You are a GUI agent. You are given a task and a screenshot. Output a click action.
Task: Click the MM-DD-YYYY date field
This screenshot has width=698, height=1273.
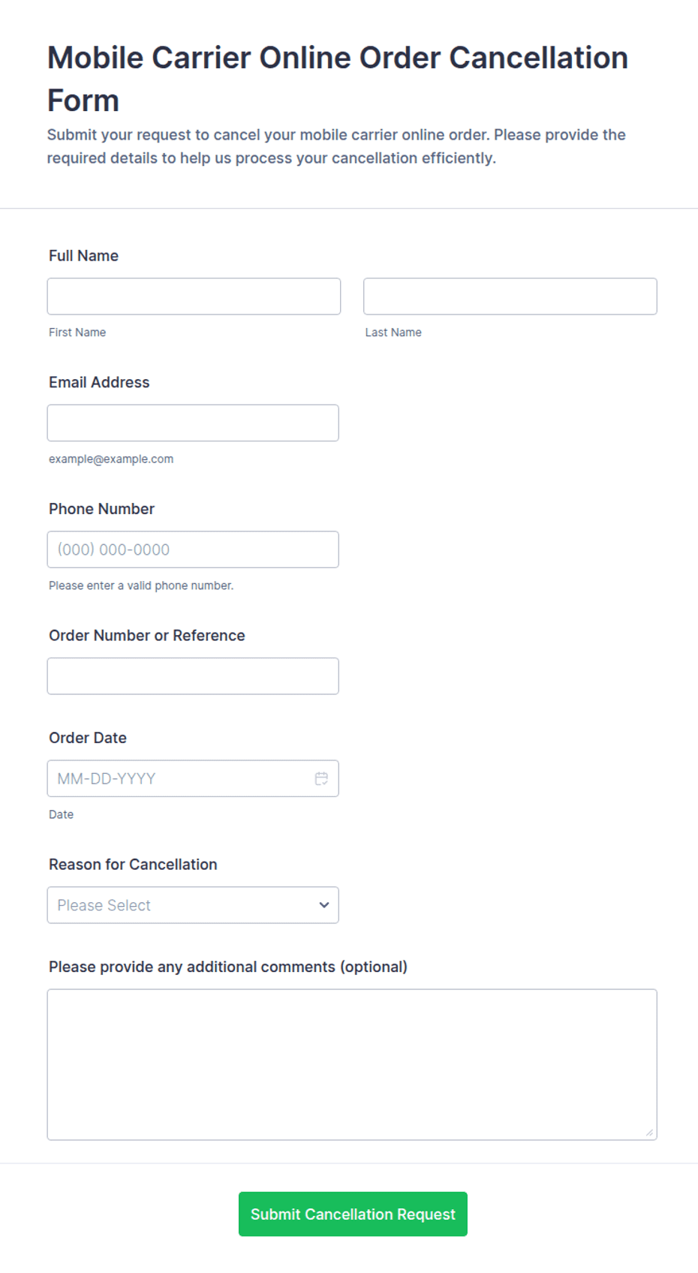pyautogui.click(x=193, y=778)
